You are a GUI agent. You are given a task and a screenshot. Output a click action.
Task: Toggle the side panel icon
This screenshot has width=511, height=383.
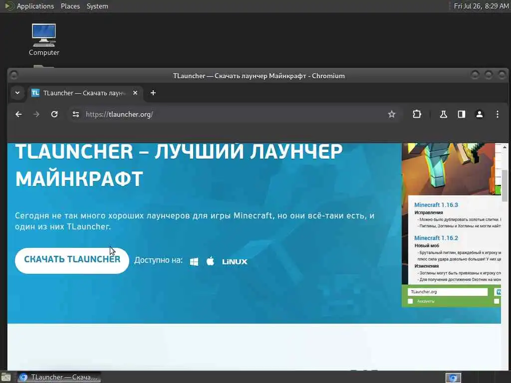click(x=462, y=114)
